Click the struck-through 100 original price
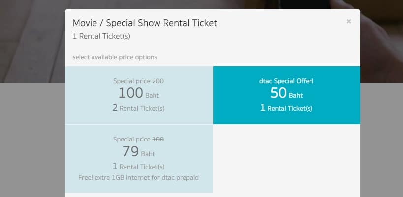Screen dimensions: 403x197 [x=158, y=140]
